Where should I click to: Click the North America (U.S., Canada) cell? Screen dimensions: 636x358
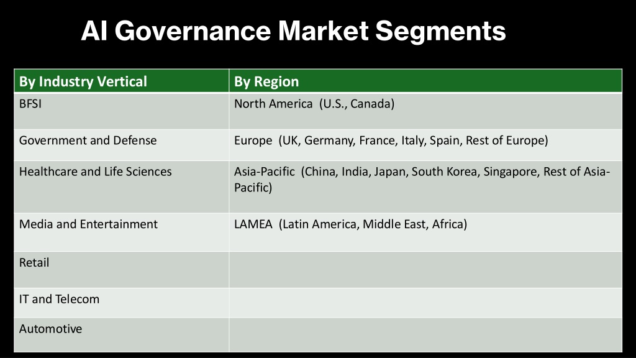(x=425, y=111)
